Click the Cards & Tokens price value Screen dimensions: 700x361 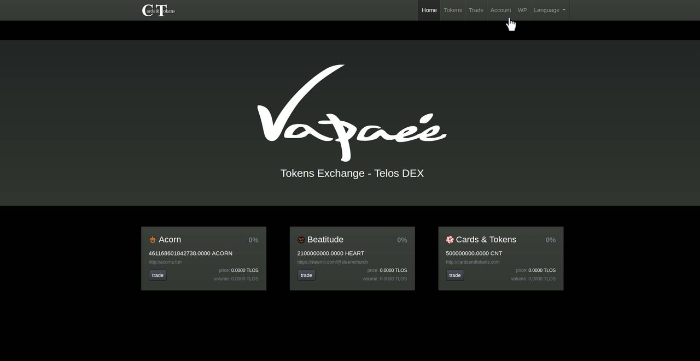point(542,270)
